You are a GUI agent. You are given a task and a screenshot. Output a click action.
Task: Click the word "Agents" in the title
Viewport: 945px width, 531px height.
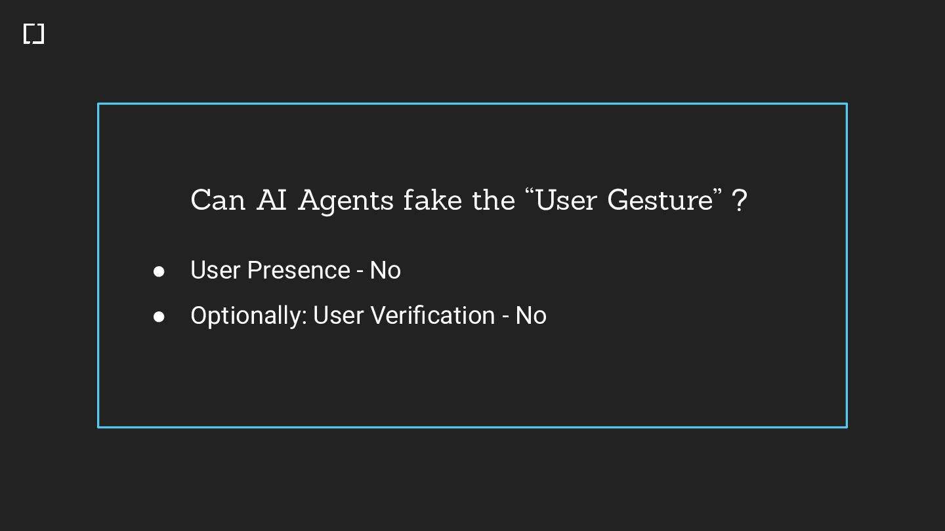pos(346,200)
